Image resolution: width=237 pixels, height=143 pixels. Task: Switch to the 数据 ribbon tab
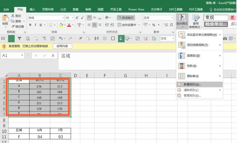[76, 10]
